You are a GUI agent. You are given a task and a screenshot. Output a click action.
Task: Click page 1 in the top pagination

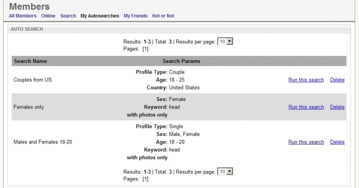tap(145, 49)
